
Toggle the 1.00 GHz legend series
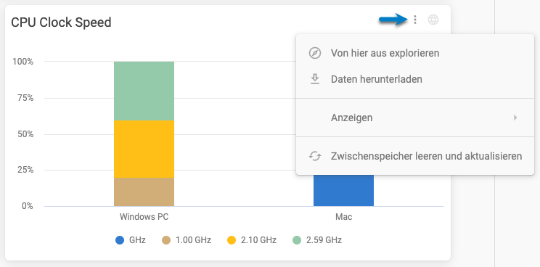(187, 240)
